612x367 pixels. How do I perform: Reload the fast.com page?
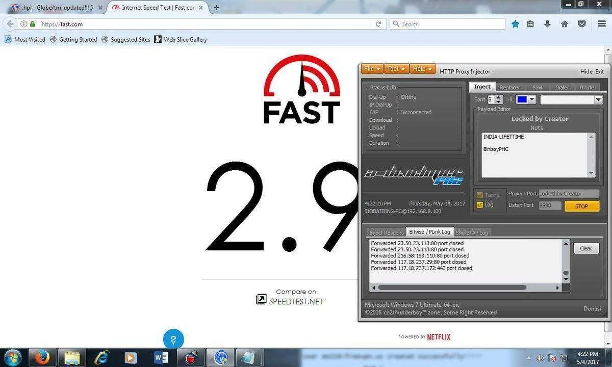point(378,24)
